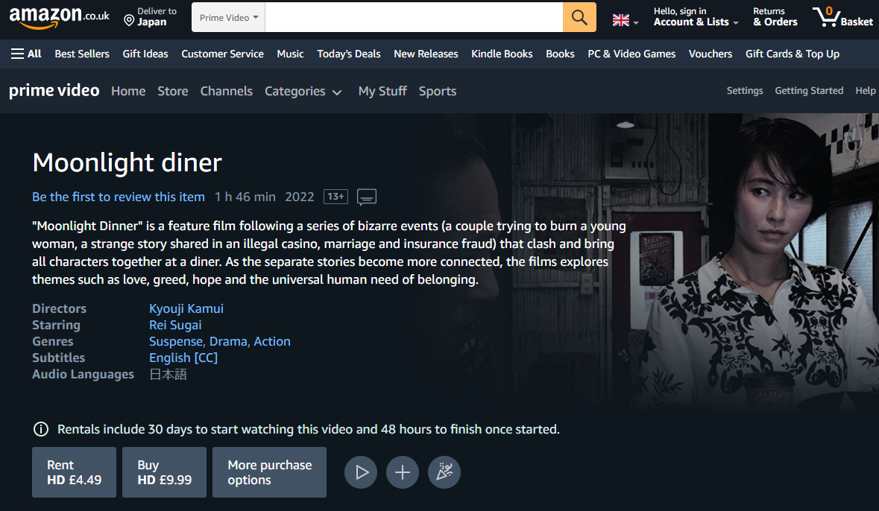The width and height of the screenshot is (879, 511).
Task: Open the My Stuff tab
Action: [382, 91]
